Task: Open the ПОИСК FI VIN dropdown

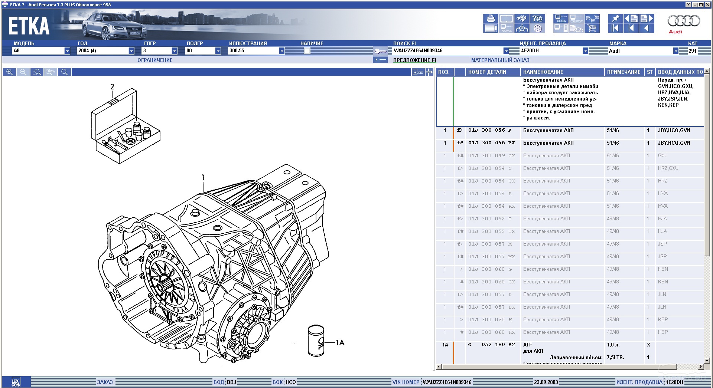Action: pyautogui.click(x=506, y=51)
